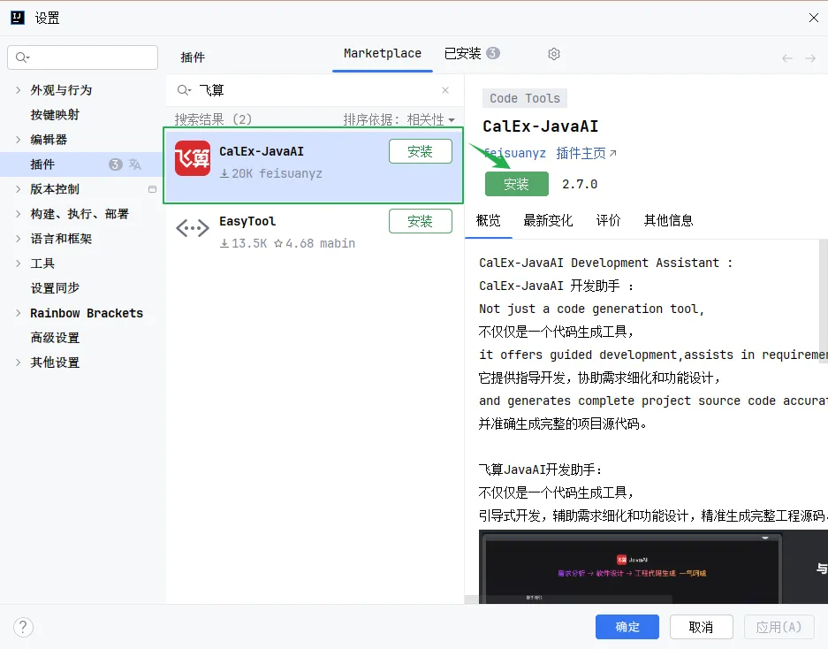Play the demo video thumbnail in the overview

point(630,566)
